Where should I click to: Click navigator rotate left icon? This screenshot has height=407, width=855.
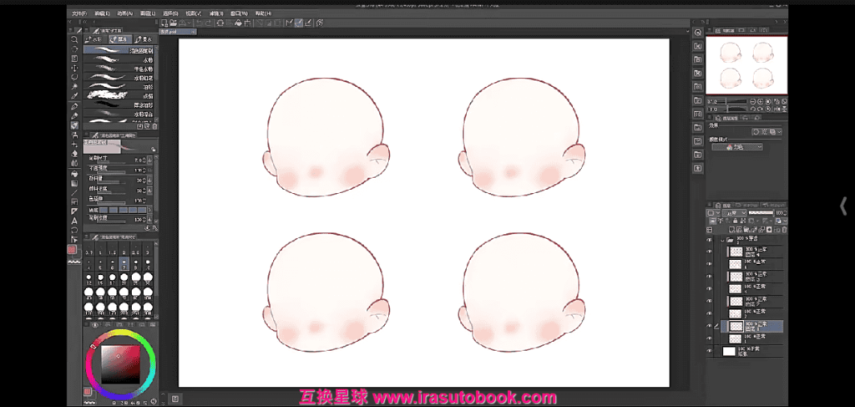[752, 109]
